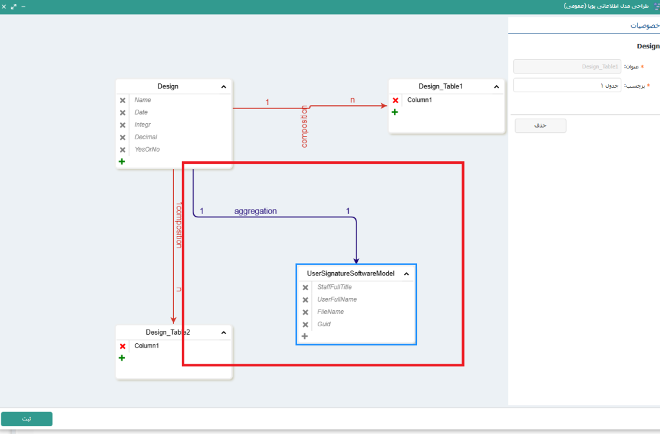Collapse the Design_Table1 box
660x434 pixels.
[x=496, y=86]
